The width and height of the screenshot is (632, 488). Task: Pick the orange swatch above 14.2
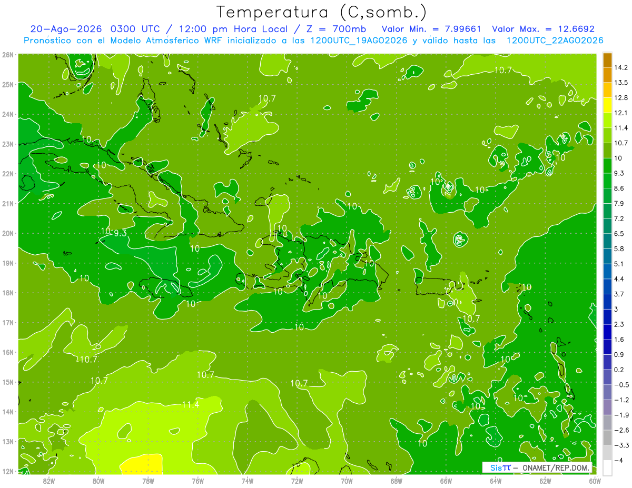tap(607, 61)
